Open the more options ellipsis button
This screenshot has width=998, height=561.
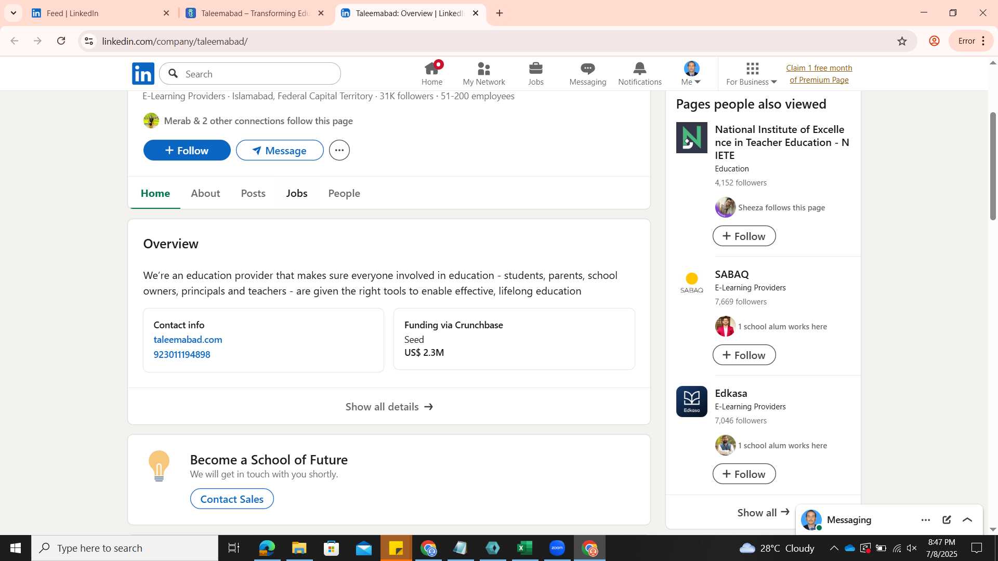(339, 150)
